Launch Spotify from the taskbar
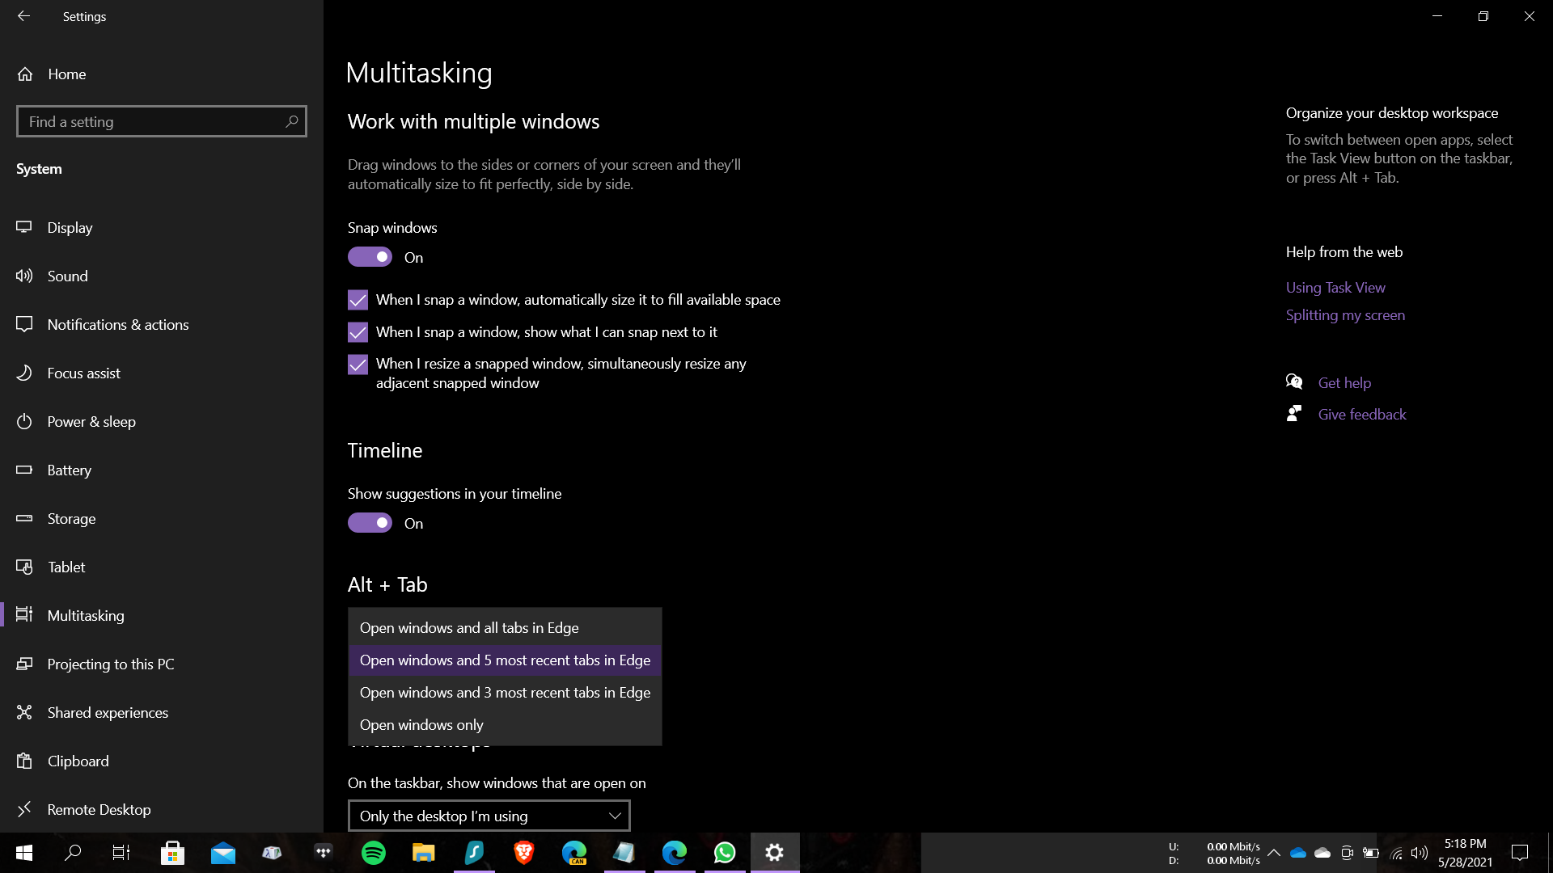Image resolution: width=1553 pixels, height=873 pixels. (x=374, y=853)
